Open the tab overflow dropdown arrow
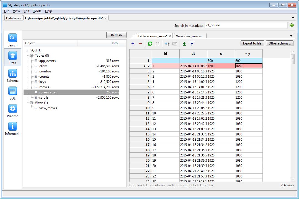Viewport: 299px width, 199px height. click(x=293, y=36)
